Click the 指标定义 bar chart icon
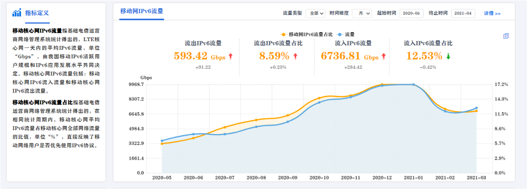This screenshot has width=527, height=189. coord(17,12)
